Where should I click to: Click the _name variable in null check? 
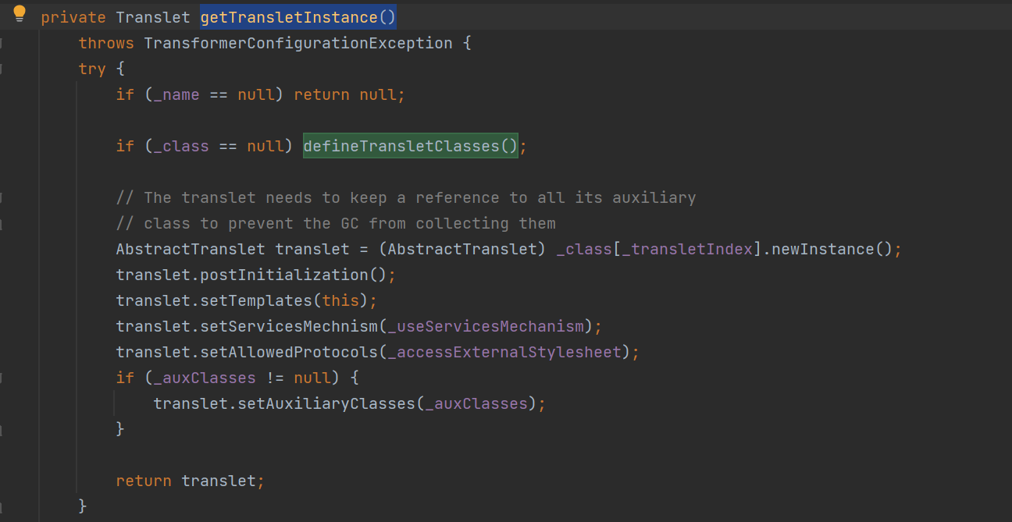click(x=176, y=94)
